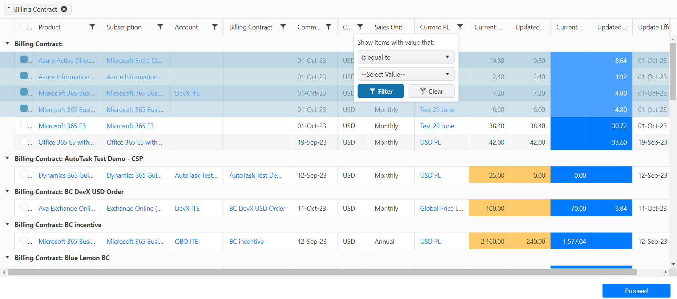
Task: Check the BC incentive row checkbox
Action: 24,240
